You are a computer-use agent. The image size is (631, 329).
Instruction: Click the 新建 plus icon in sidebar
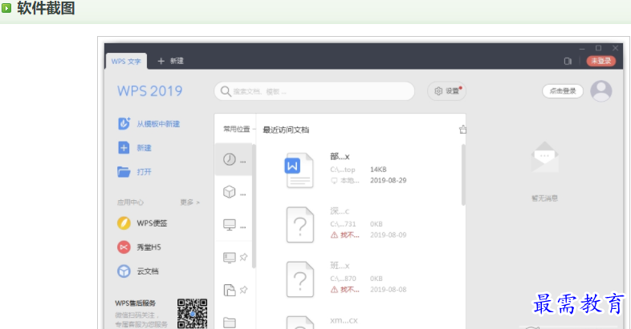pyautogui.click(x=124, y=147)
